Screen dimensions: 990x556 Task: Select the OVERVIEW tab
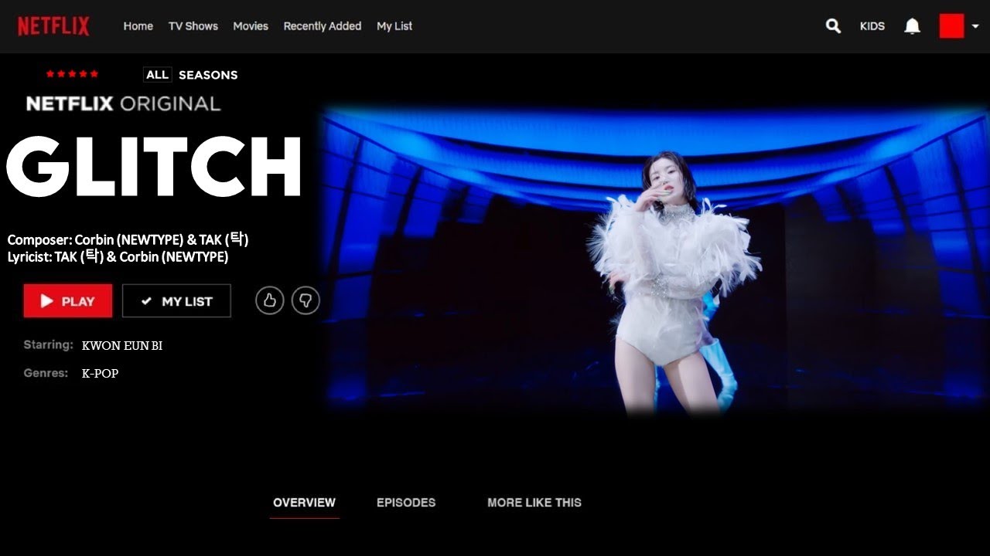point(304,503)
